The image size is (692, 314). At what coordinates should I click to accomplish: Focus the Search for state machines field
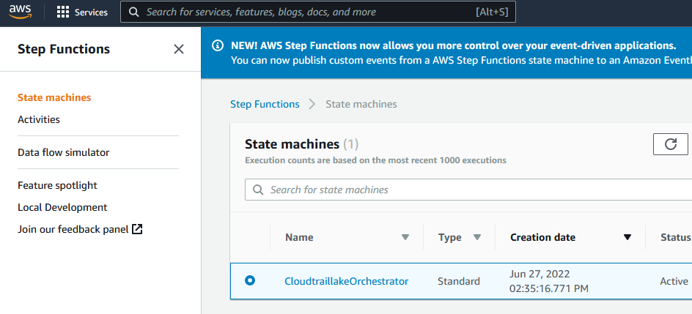coord(468,190)
